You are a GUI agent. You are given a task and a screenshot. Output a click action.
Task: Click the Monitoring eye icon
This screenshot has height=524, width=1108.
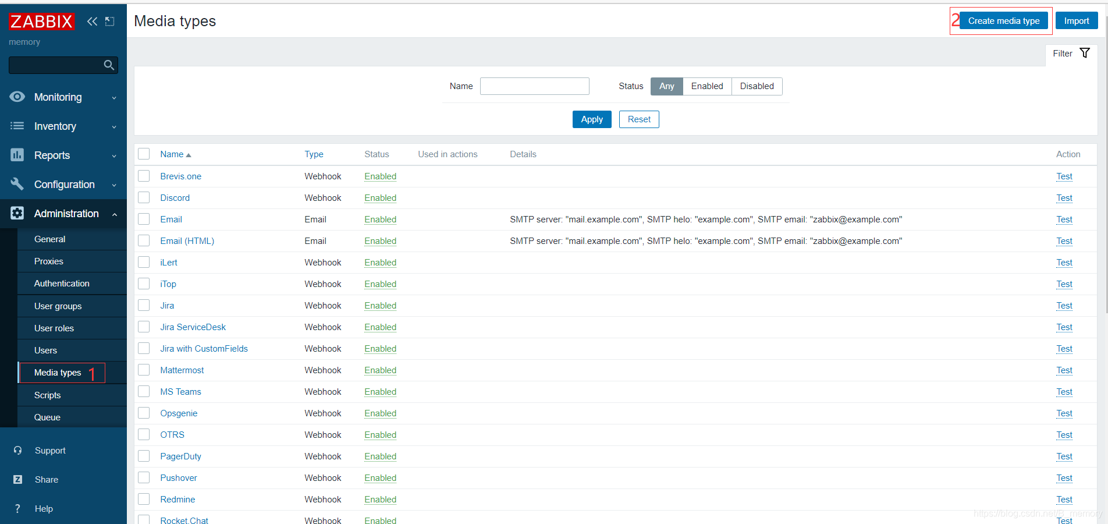click(x=17, y=97)
